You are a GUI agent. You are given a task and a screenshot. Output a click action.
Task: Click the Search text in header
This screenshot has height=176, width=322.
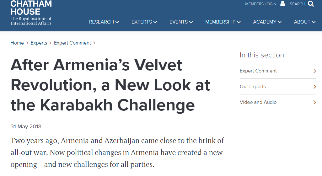[x=297, y=4]
